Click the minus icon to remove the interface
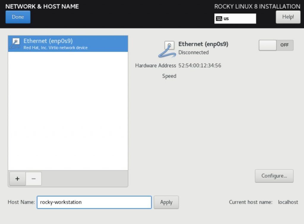304x224 pixels. coord(34,178)
